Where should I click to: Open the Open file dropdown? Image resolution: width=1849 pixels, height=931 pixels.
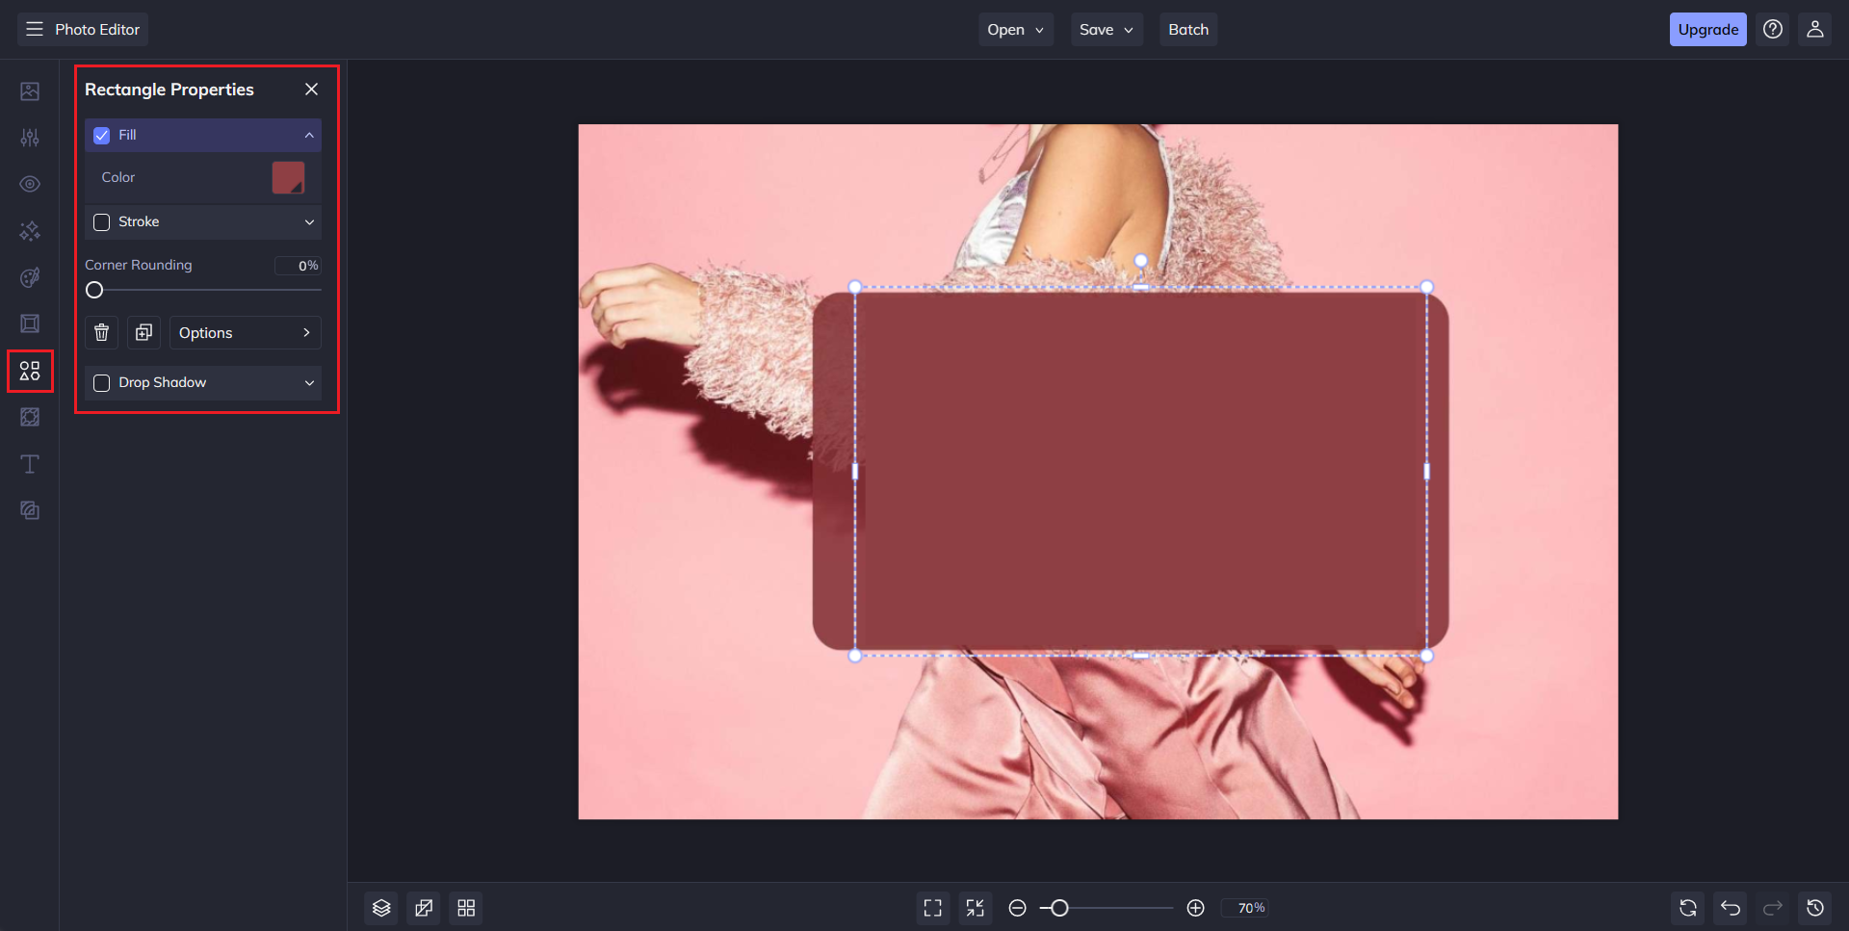(x=1015, y=29)
